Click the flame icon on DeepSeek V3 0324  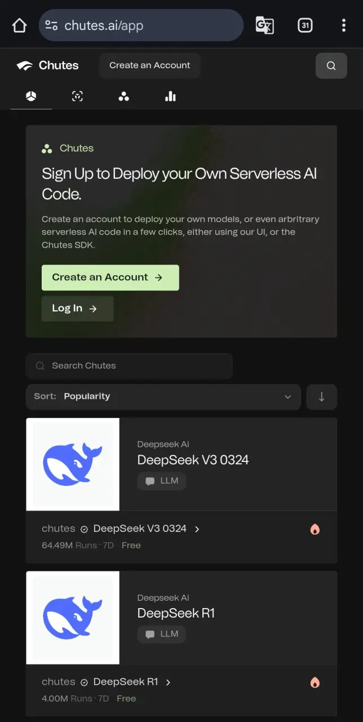coord(315,529)
